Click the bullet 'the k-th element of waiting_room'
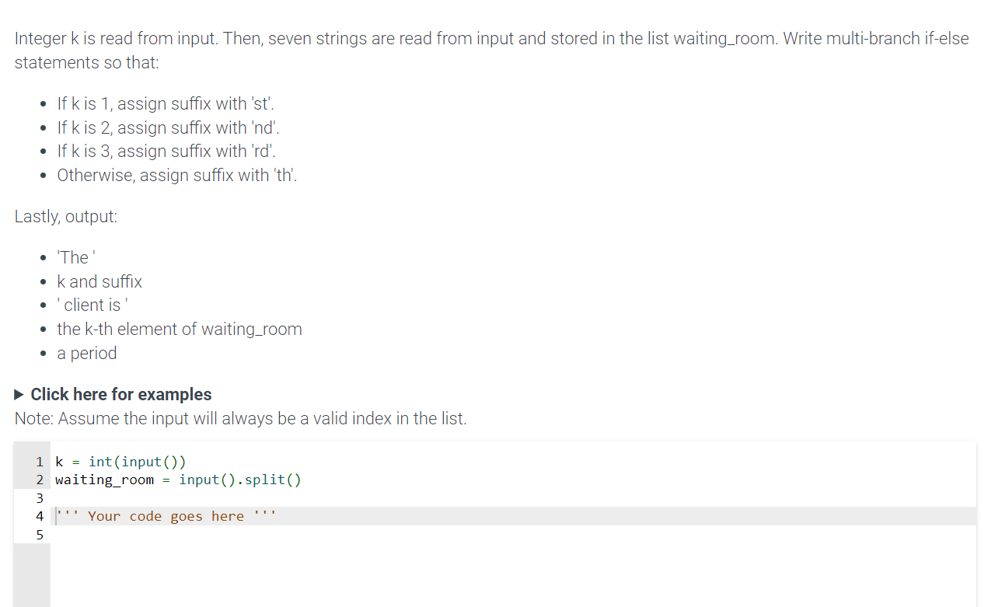The width and height of the screenshot is (984, 607). coord(179,329)
